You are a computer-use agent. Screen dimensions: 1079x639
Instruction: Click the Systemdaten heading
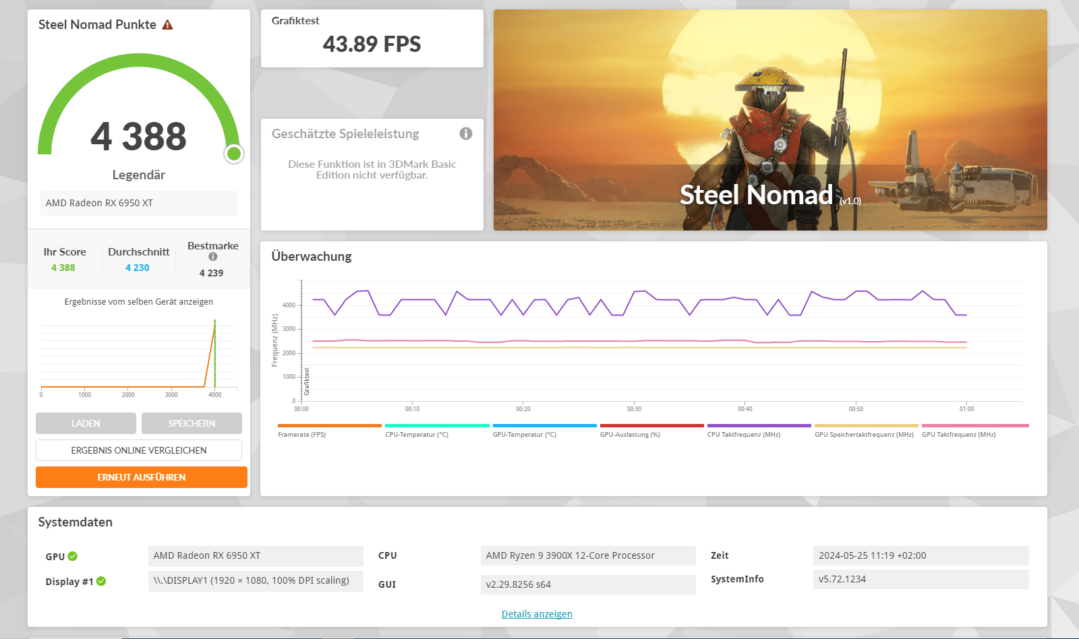point(76,522)
